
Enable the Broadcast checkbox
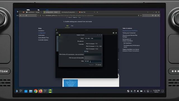coord(85,41)
